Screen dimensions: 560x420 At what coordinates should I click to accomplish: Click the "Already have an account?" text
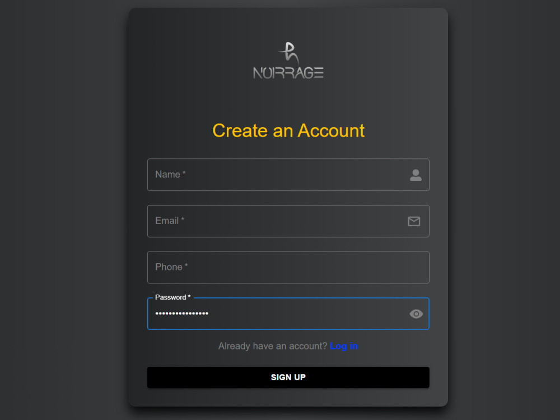click(x=273, y=346)
